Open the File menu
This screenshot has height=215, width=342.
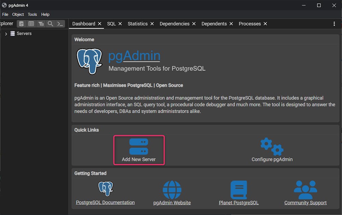click(x=5, y=14)
